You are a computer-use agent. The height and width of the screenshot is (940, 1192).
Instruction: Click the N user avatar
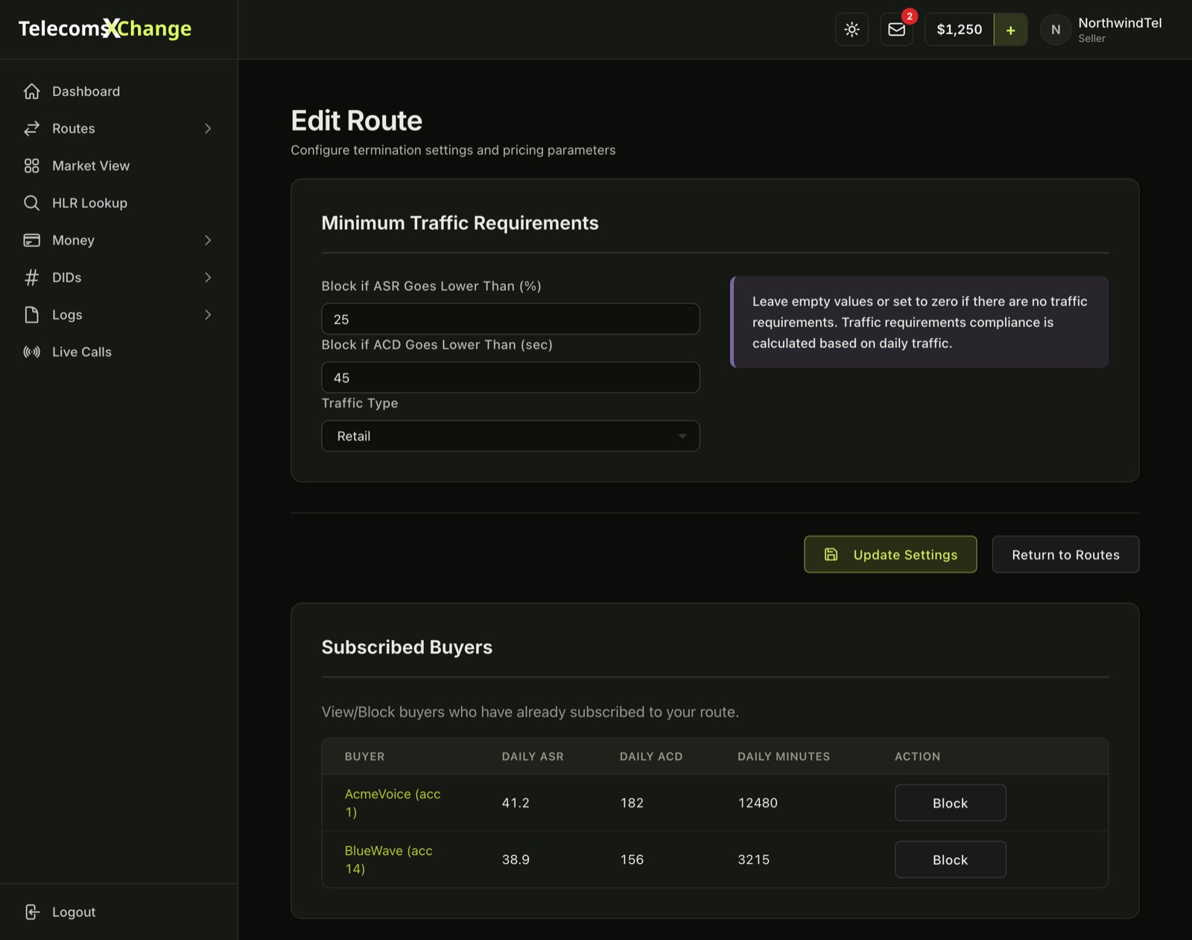[x=1056, y=30]
